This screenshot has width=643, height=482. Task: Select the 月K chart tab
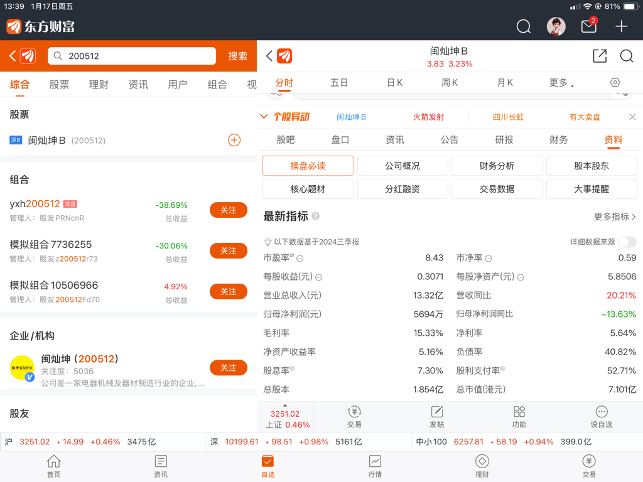pos(505,83)
